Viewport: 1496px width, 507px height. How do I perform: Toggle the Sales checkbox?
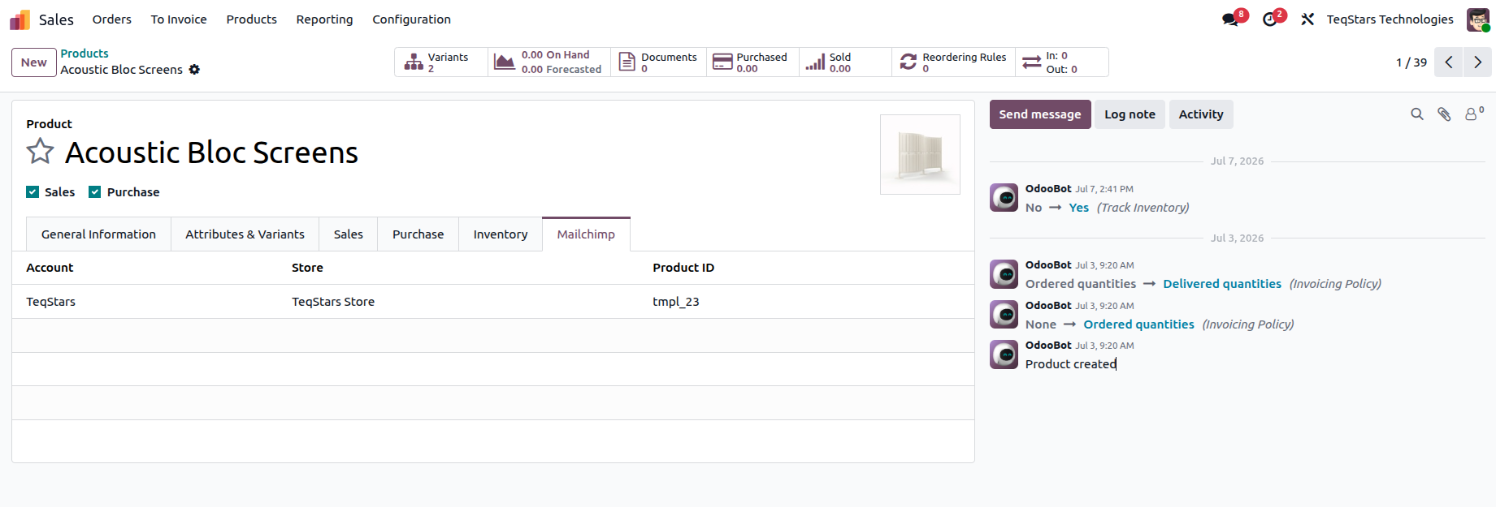(x=33, y=192)
